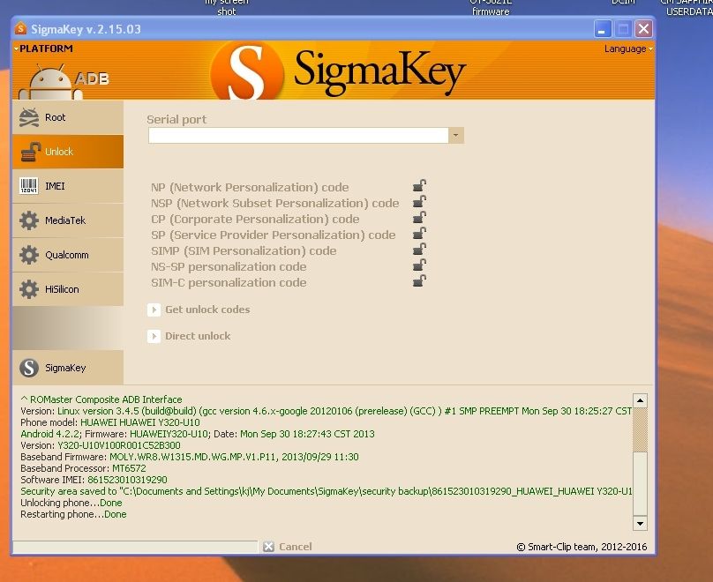Toggle the NP Network Personalization lock

coord(419,186)
